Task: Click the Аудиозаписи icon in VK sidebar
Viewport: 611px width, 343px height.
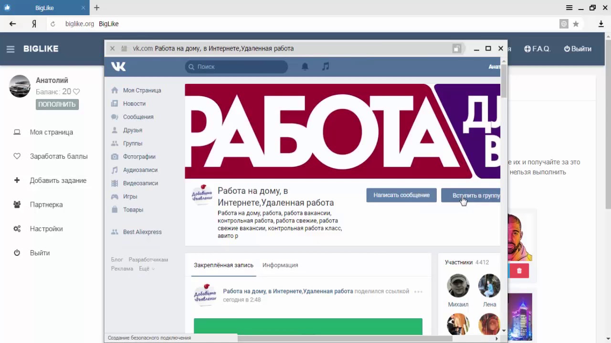Action: click(115, 170)
